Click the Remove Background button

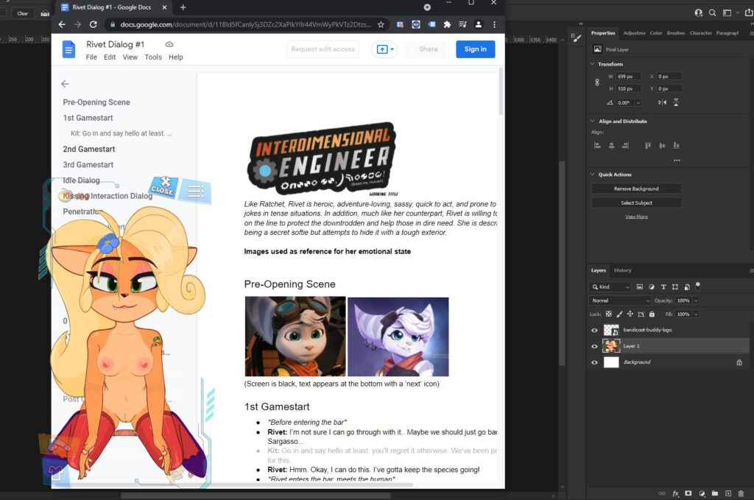(x=636, y=189)
